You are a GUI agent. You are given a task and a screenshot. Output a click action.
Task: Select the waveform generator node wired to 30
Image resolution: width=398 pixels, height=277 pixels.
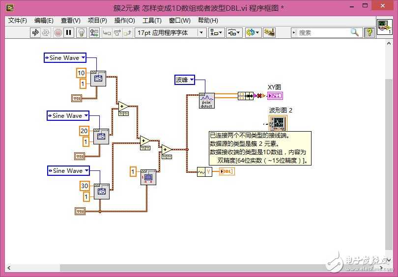coord(102,192)
